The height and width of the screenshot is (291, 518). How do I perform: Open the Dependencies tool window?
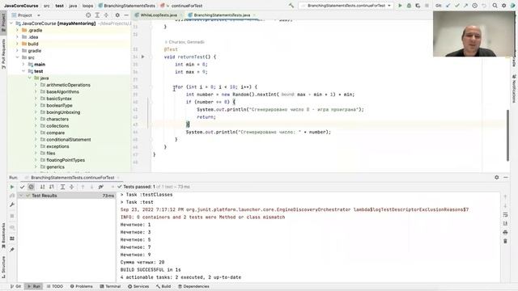(193, 286)
